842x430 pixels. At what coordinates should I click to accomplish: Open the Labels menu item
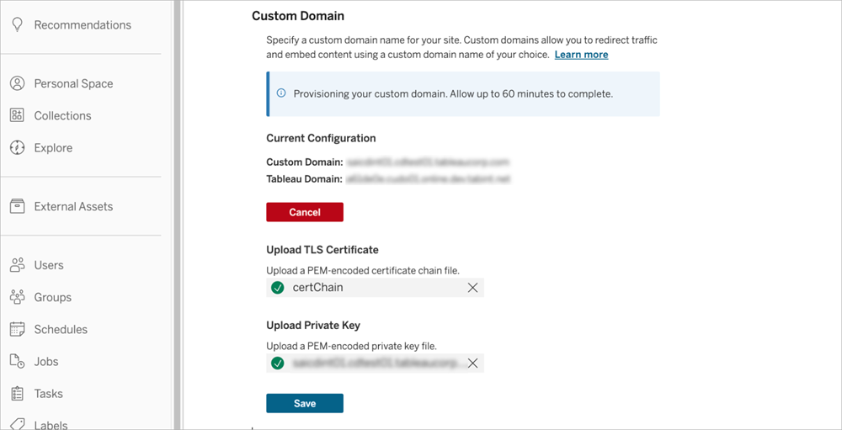(51, 424)
